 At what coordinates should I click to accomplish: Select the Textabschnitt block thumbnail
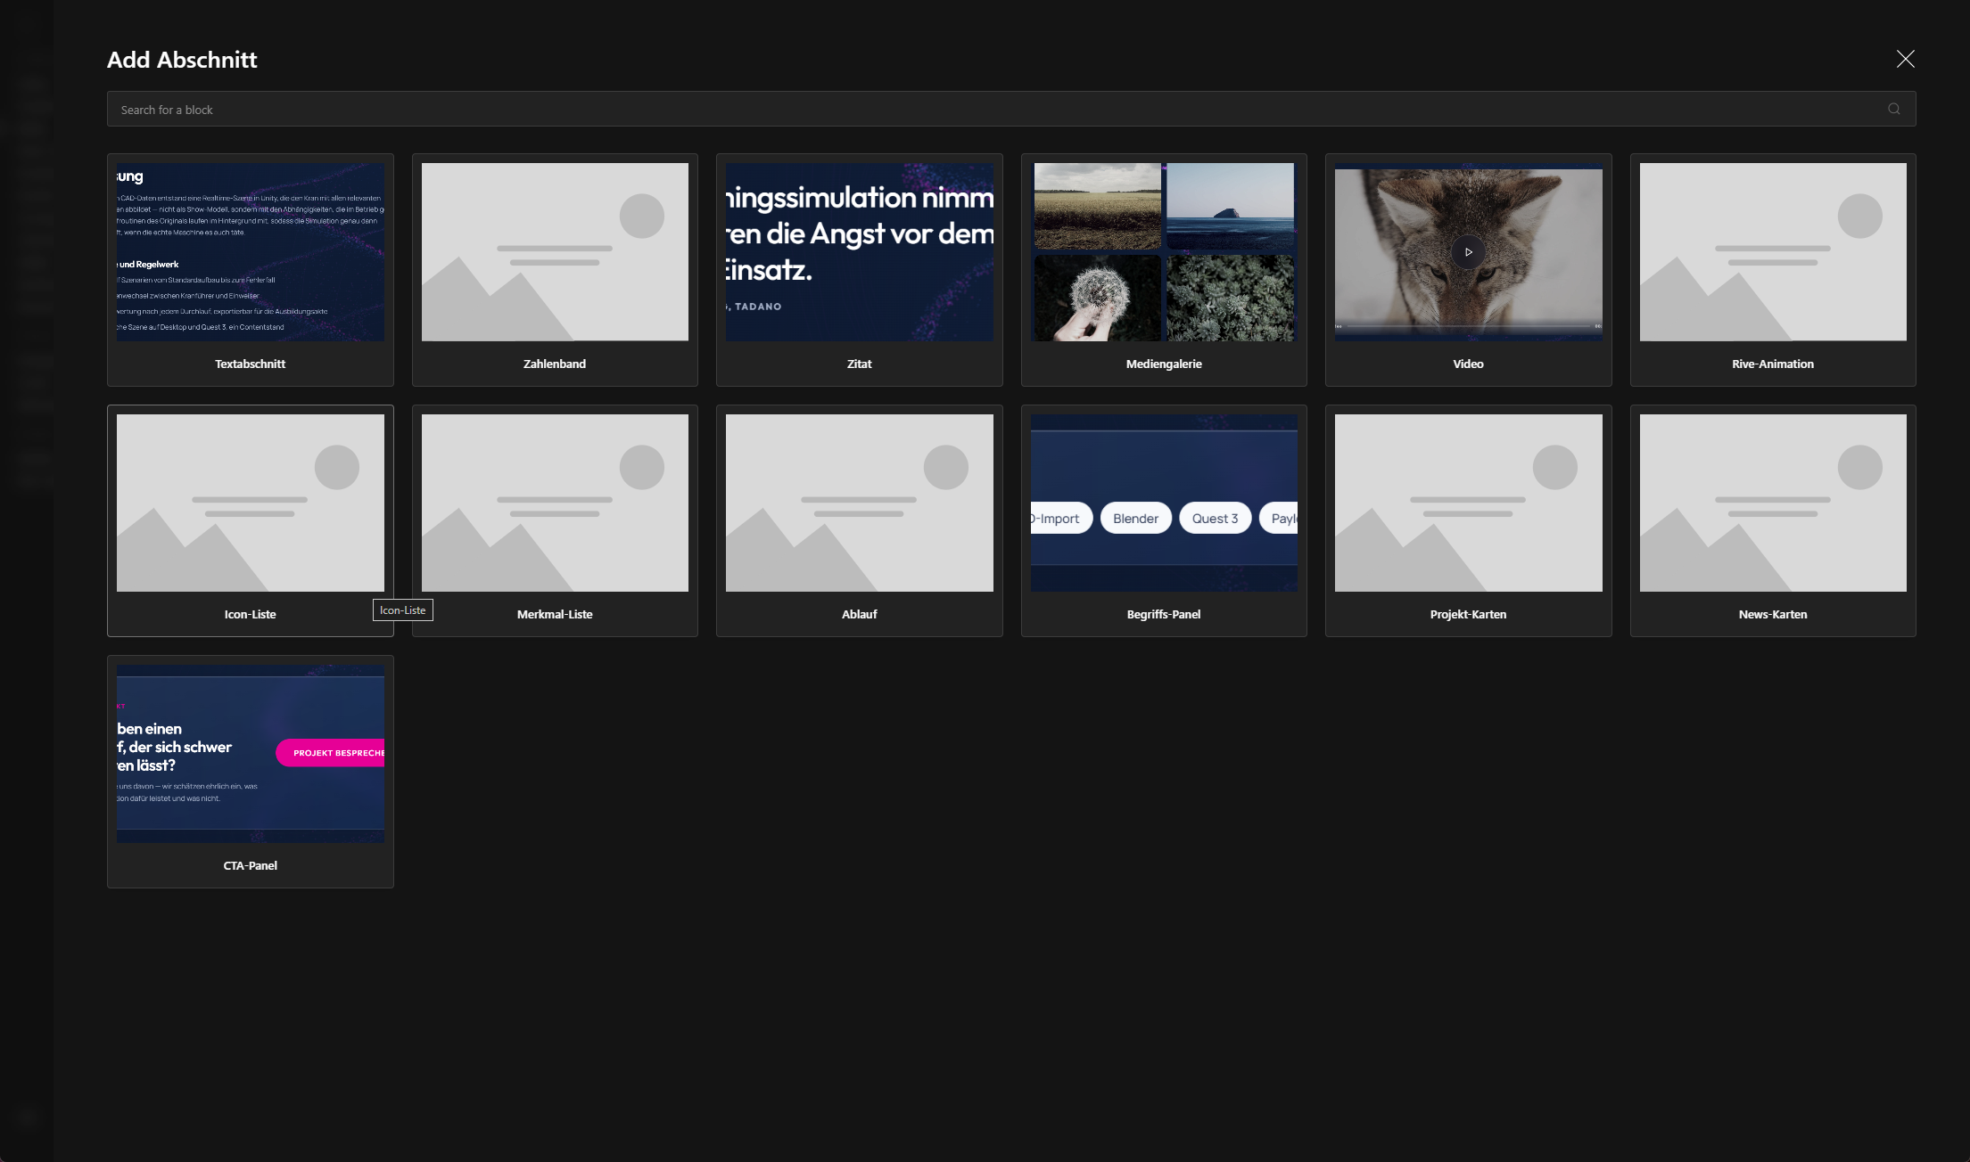251,252
